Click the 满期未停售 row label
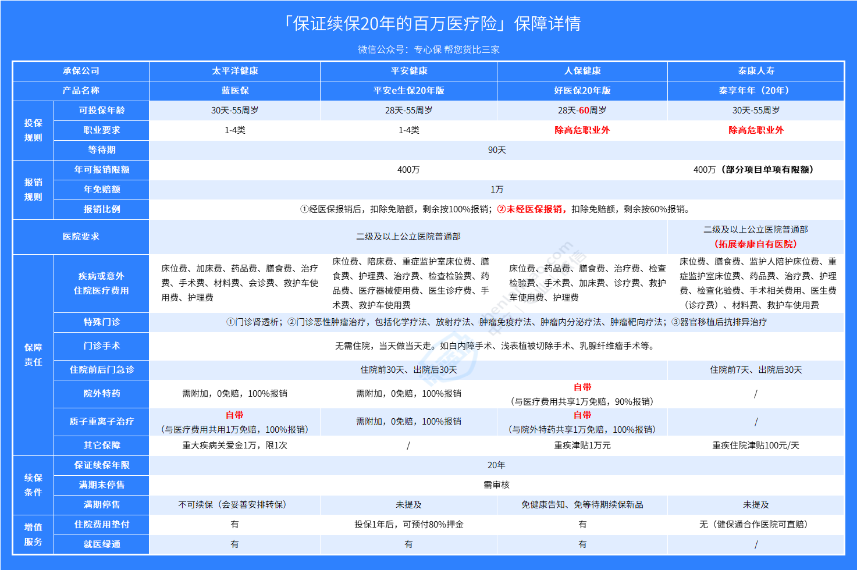857x570 pixels. click(x=102, y=485)
